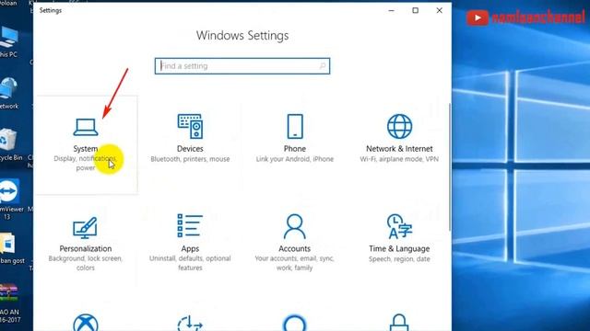This screenshot has width=590, height=331.
Task: Click 'Link your Android, iPhone' description
Action: (x=295, y=159)
